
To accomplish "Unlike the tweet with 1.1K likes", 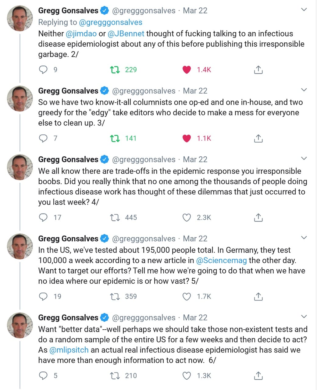I will 187,138.
